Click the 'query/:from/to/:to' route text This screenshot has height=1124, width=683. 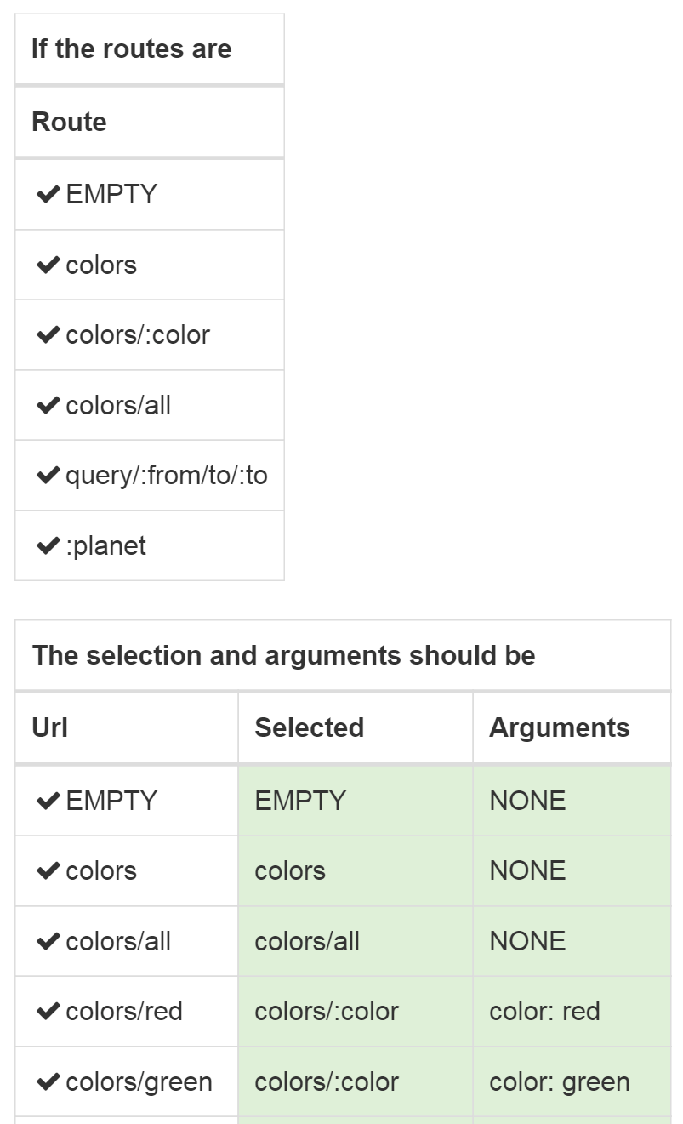coord(166,476)
